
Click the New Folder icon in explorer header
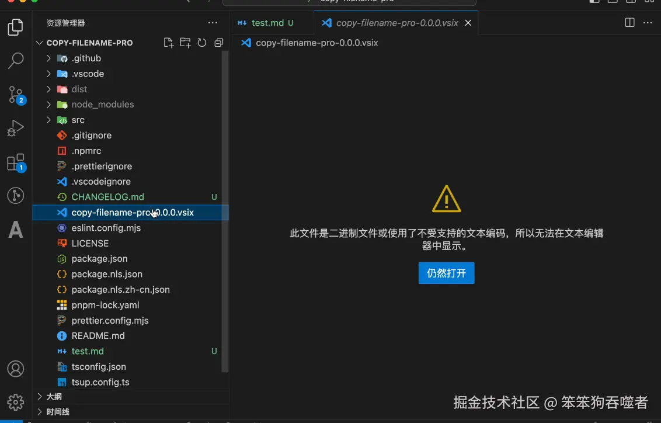pyautogui.click(x=186, y=43)
